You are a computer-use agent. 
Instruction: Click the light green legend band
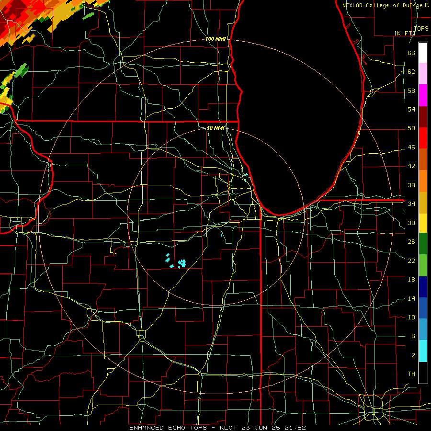[423, 265]
